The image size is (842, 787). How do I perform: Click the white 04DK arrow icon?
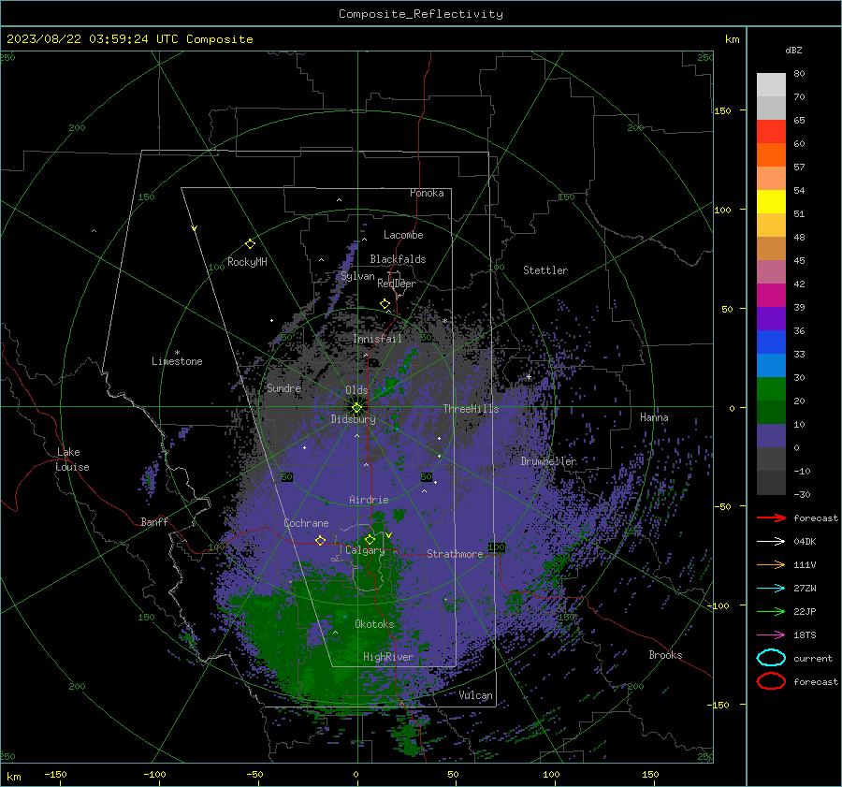coord(771,541)
